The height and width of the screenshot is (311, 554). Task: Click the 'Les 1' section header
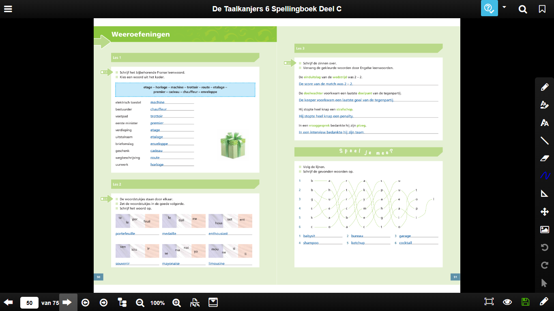[185, 58]
